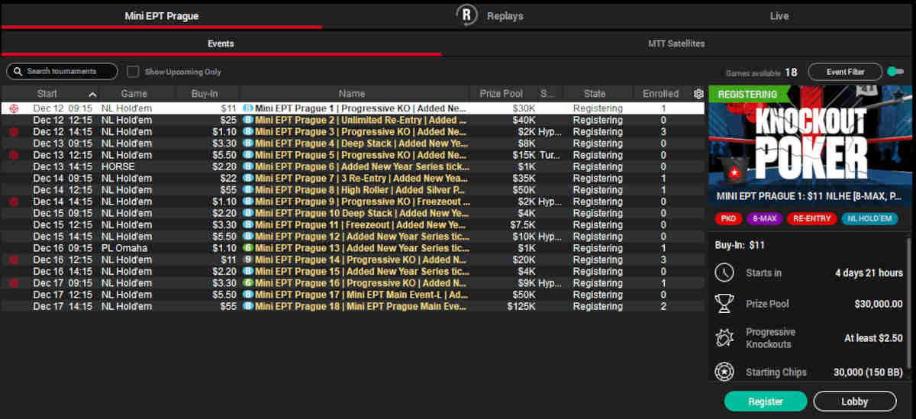Click the $7.5K prize pool cell
The height and width of the screenshot is (419, 916).
pyautogui.click(x=522, y=225)
